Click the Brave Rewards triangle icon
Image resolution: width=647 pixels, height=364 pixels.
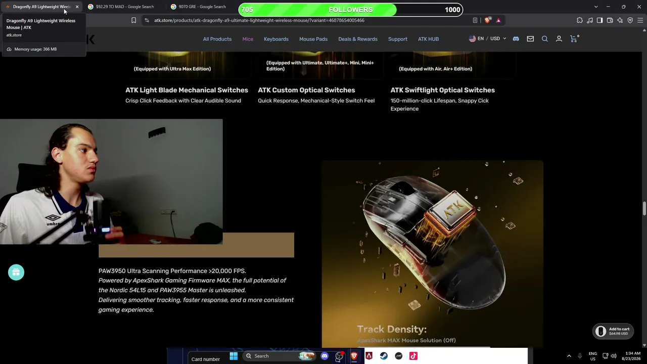coord(498,20)
